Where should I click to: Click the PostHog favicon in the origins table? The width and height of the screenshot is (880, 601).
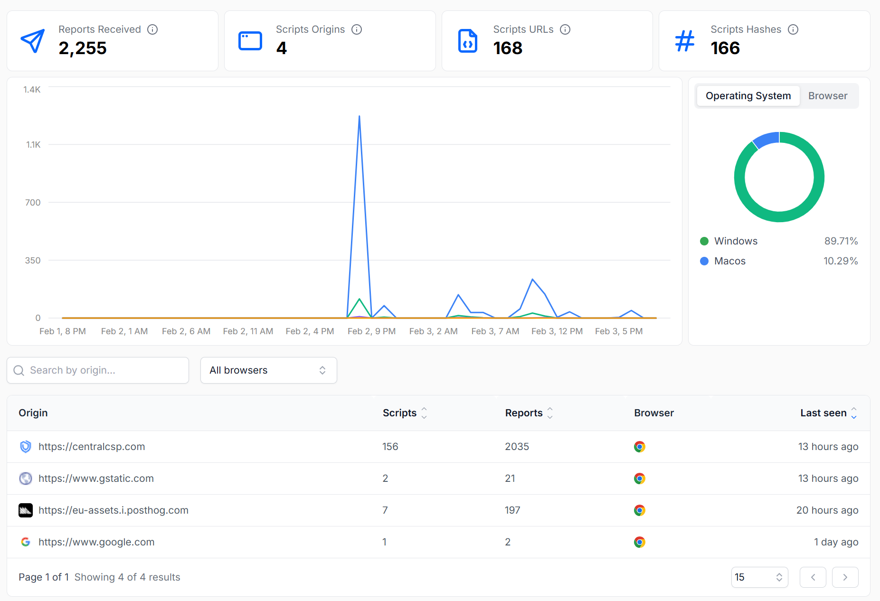tap(26, 510)
